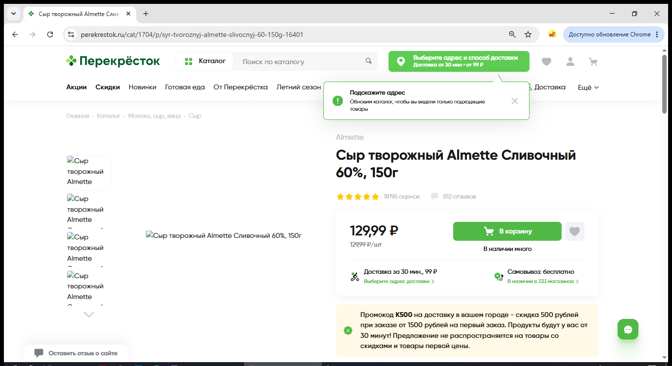Show next product thumbnails with down chevron

click(x=88, y=315)
